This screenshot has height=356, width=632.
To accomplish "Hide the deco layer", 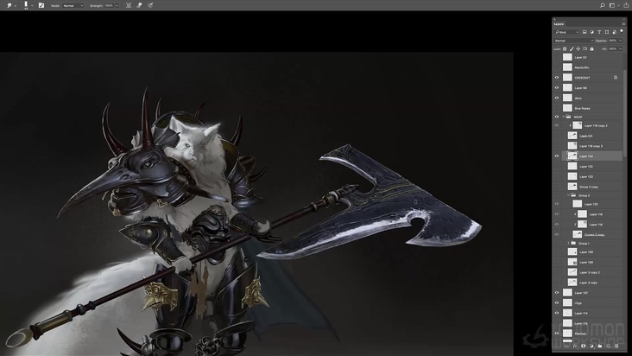I will click(x=557, y=98).
